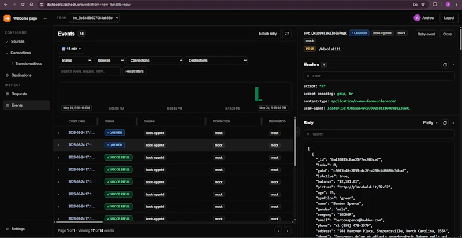Screen dimensions: 462x238
Task: Click the orange Fasthook logo icon
Action: [x=7, y=18]
